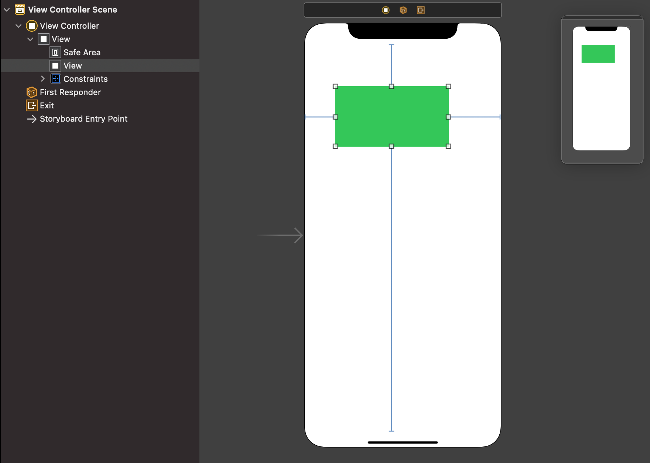This screenshot has height=463, width=650.
Task: Click the green rectangle in the minimap
Action: point(598,54)
